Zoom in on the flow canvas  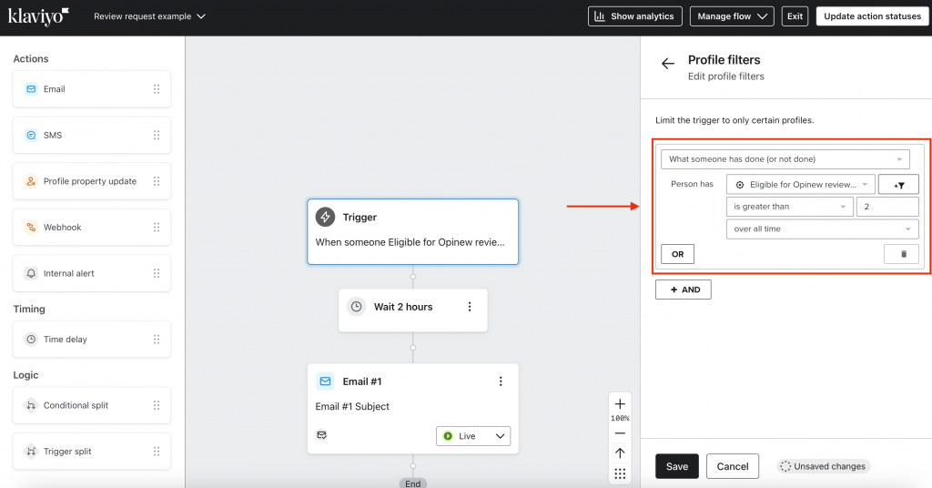[620, 404]
